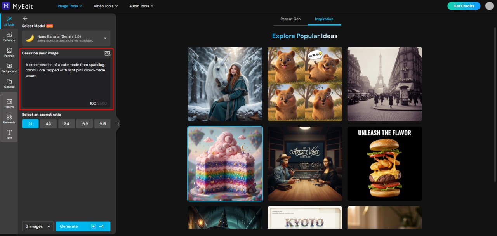The height and width of the screenshot is (236, 497).
Task: Select the rainbow cake inspiration image
Action: point(225,164)
